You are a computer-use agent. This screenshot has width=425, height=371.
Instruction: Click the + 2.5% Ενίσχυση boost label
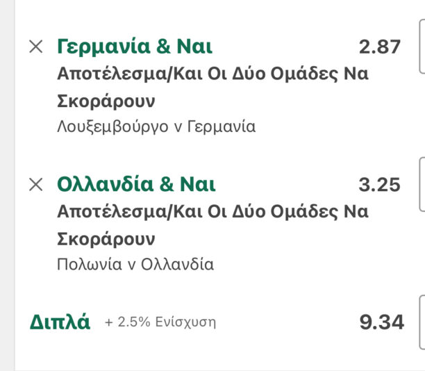point(160,322)
